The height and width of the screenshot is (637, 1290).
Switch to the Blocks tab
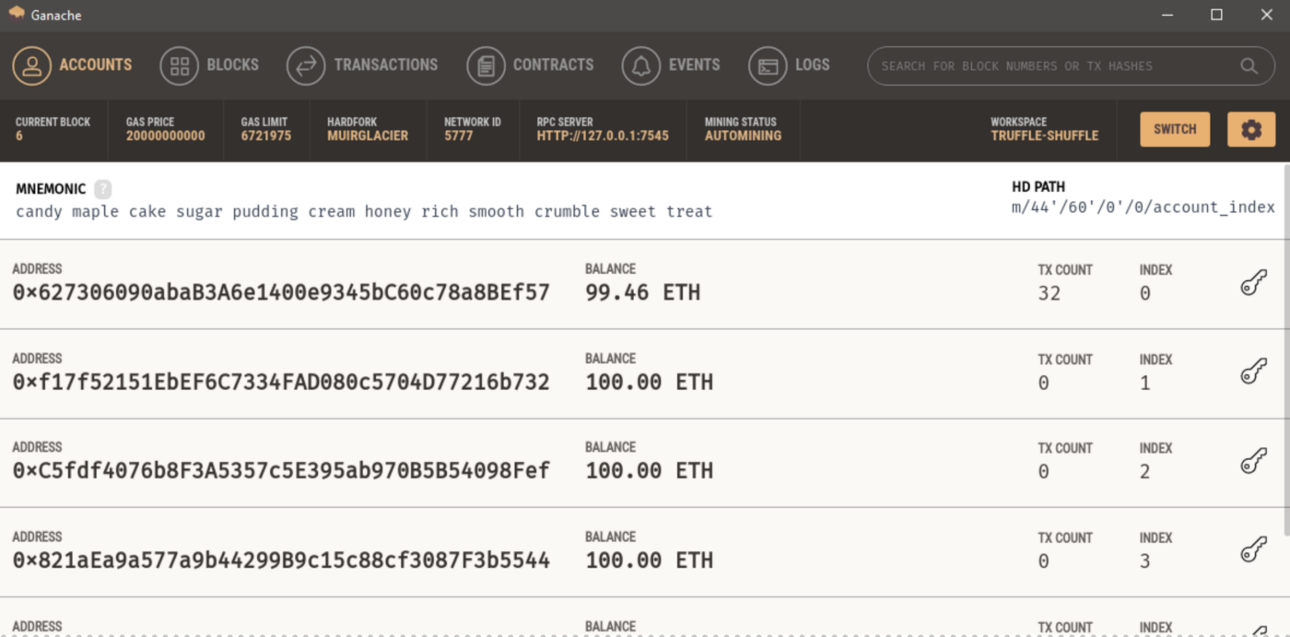[x=209, y=65]
